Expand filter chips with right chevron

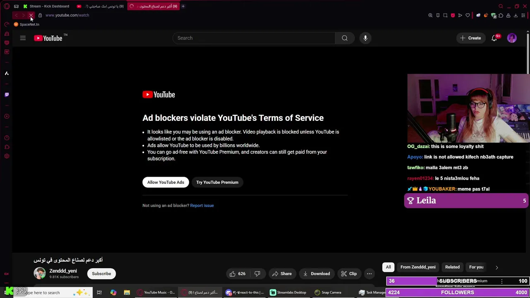(x=497, y=267)
